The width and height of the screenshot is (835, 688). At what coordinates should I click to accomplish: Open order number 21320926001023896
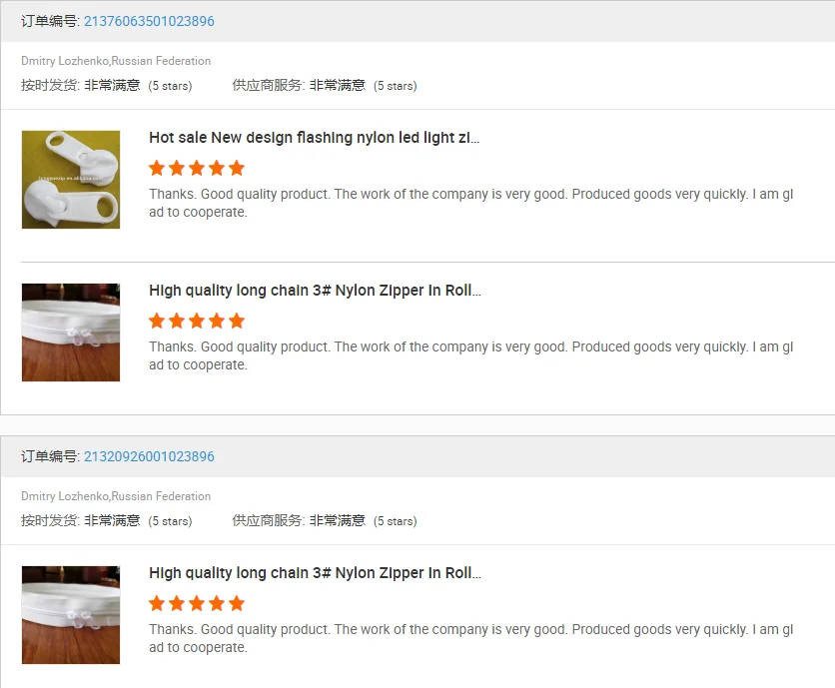pyautogui.click(x=149, y=456)
